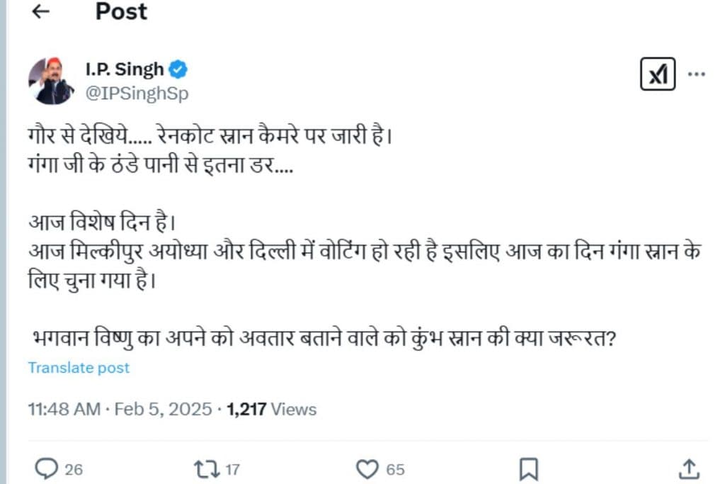Repost using the arrows icon
Viewport: 725px width, 484px height.
(205, 468)
